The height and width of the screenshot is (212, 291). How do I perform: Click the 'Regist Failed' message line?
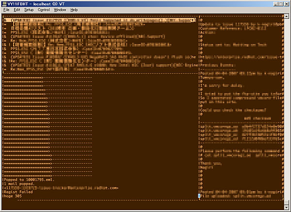(18, 192)
